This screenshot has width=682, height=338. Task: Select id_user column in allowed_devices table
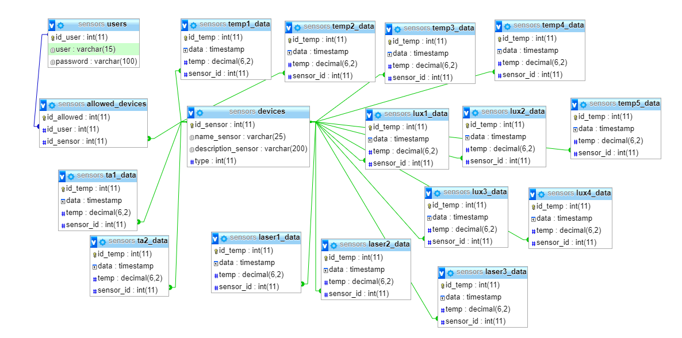pos(93,129)
